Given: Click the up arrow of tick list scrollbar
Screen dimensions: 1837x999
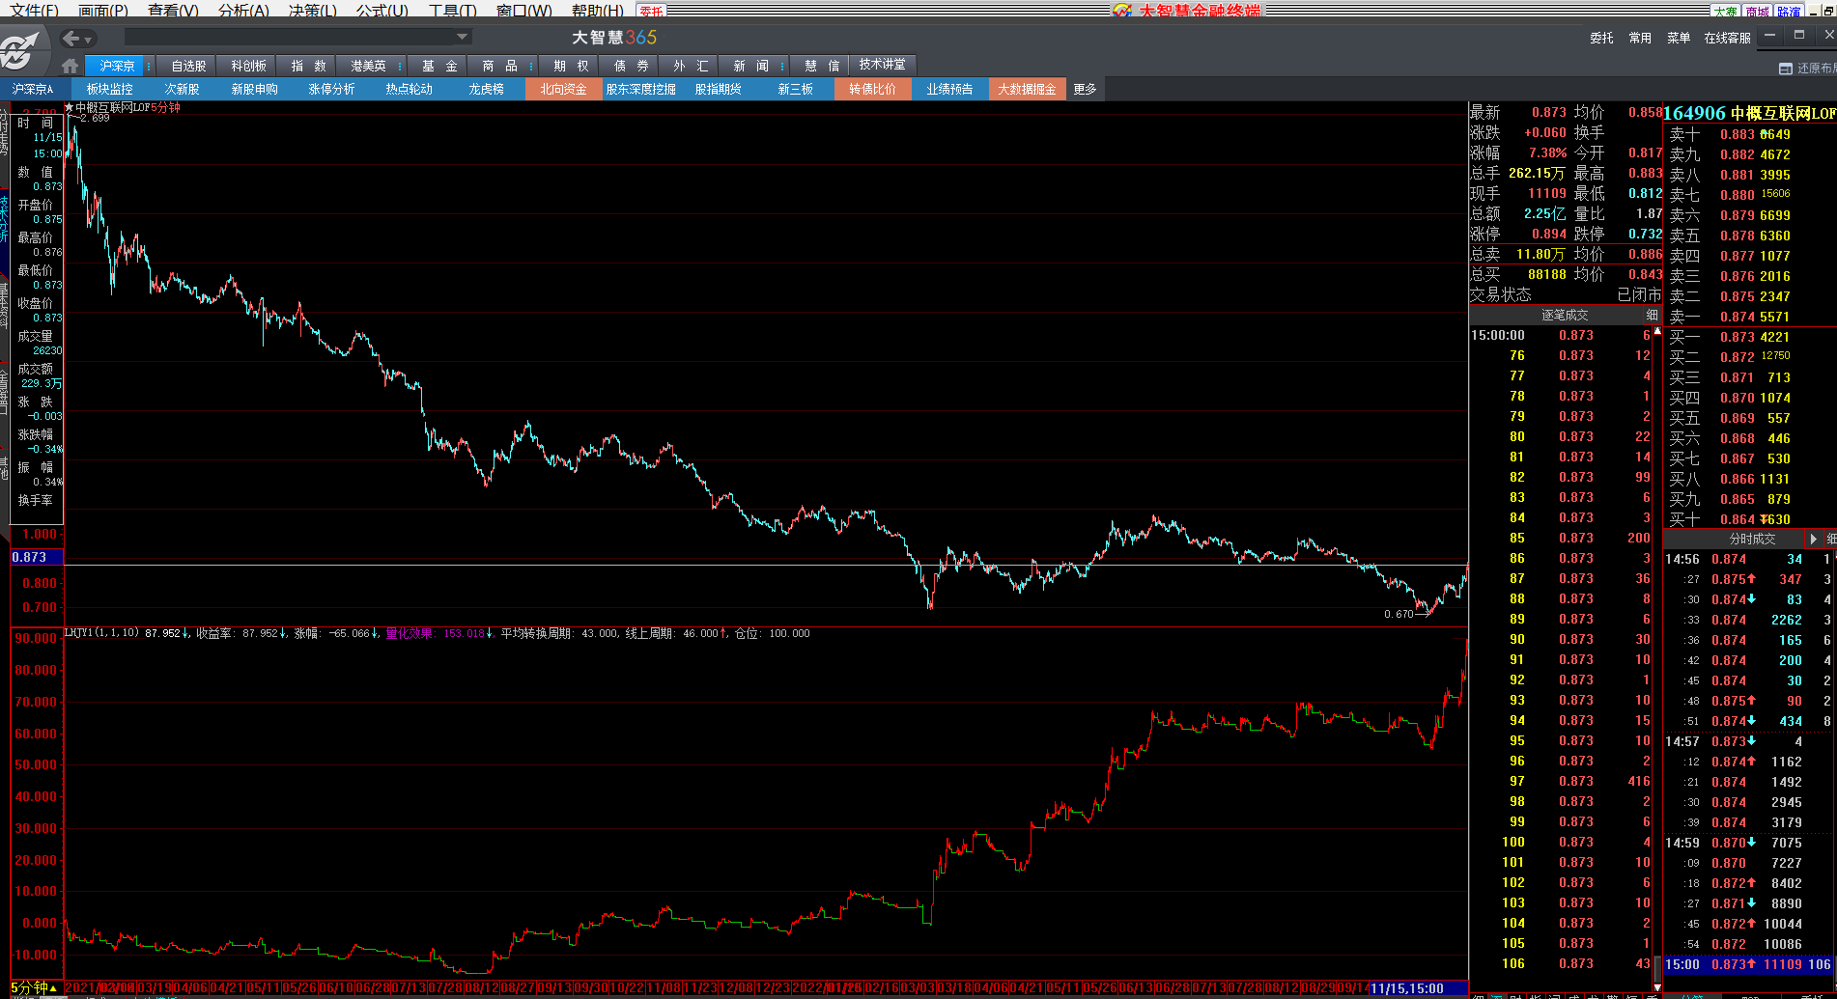Looking at the screenshot, I should point(1657,331).
